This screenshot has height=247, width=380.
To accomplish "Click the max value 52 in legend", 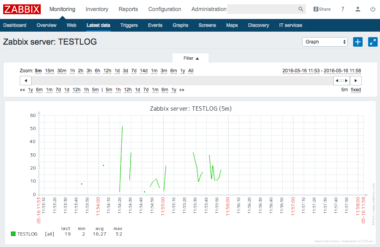I will [x=119, y=234].
